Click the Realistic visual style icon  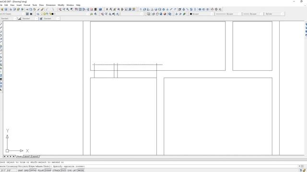[x=161, y=14]
